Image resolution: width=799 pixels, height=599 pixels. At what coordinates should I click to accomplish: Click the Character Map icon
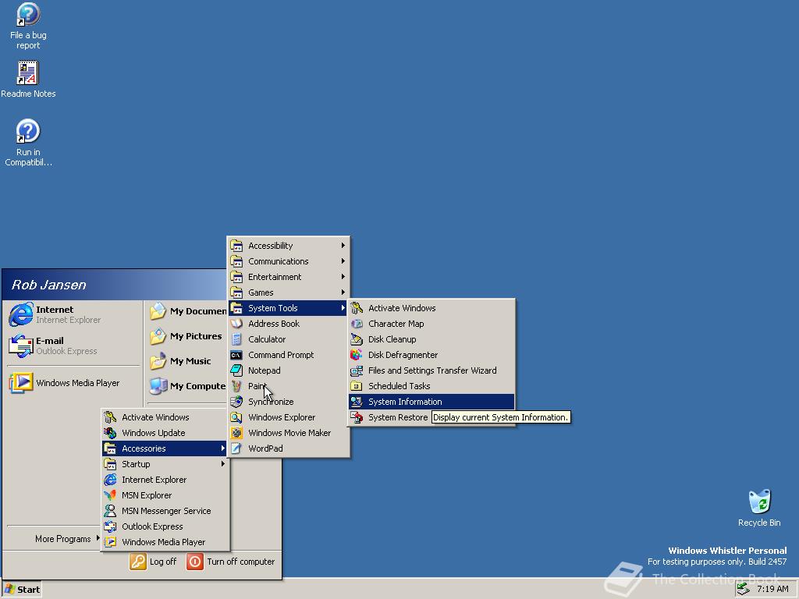(357, 324)
